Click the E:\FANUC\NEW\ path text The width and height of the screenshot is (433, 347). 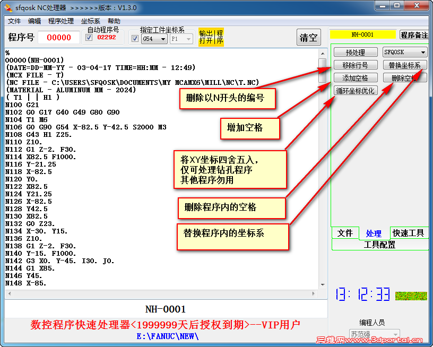pyautogui.click(x=167, y=336)
